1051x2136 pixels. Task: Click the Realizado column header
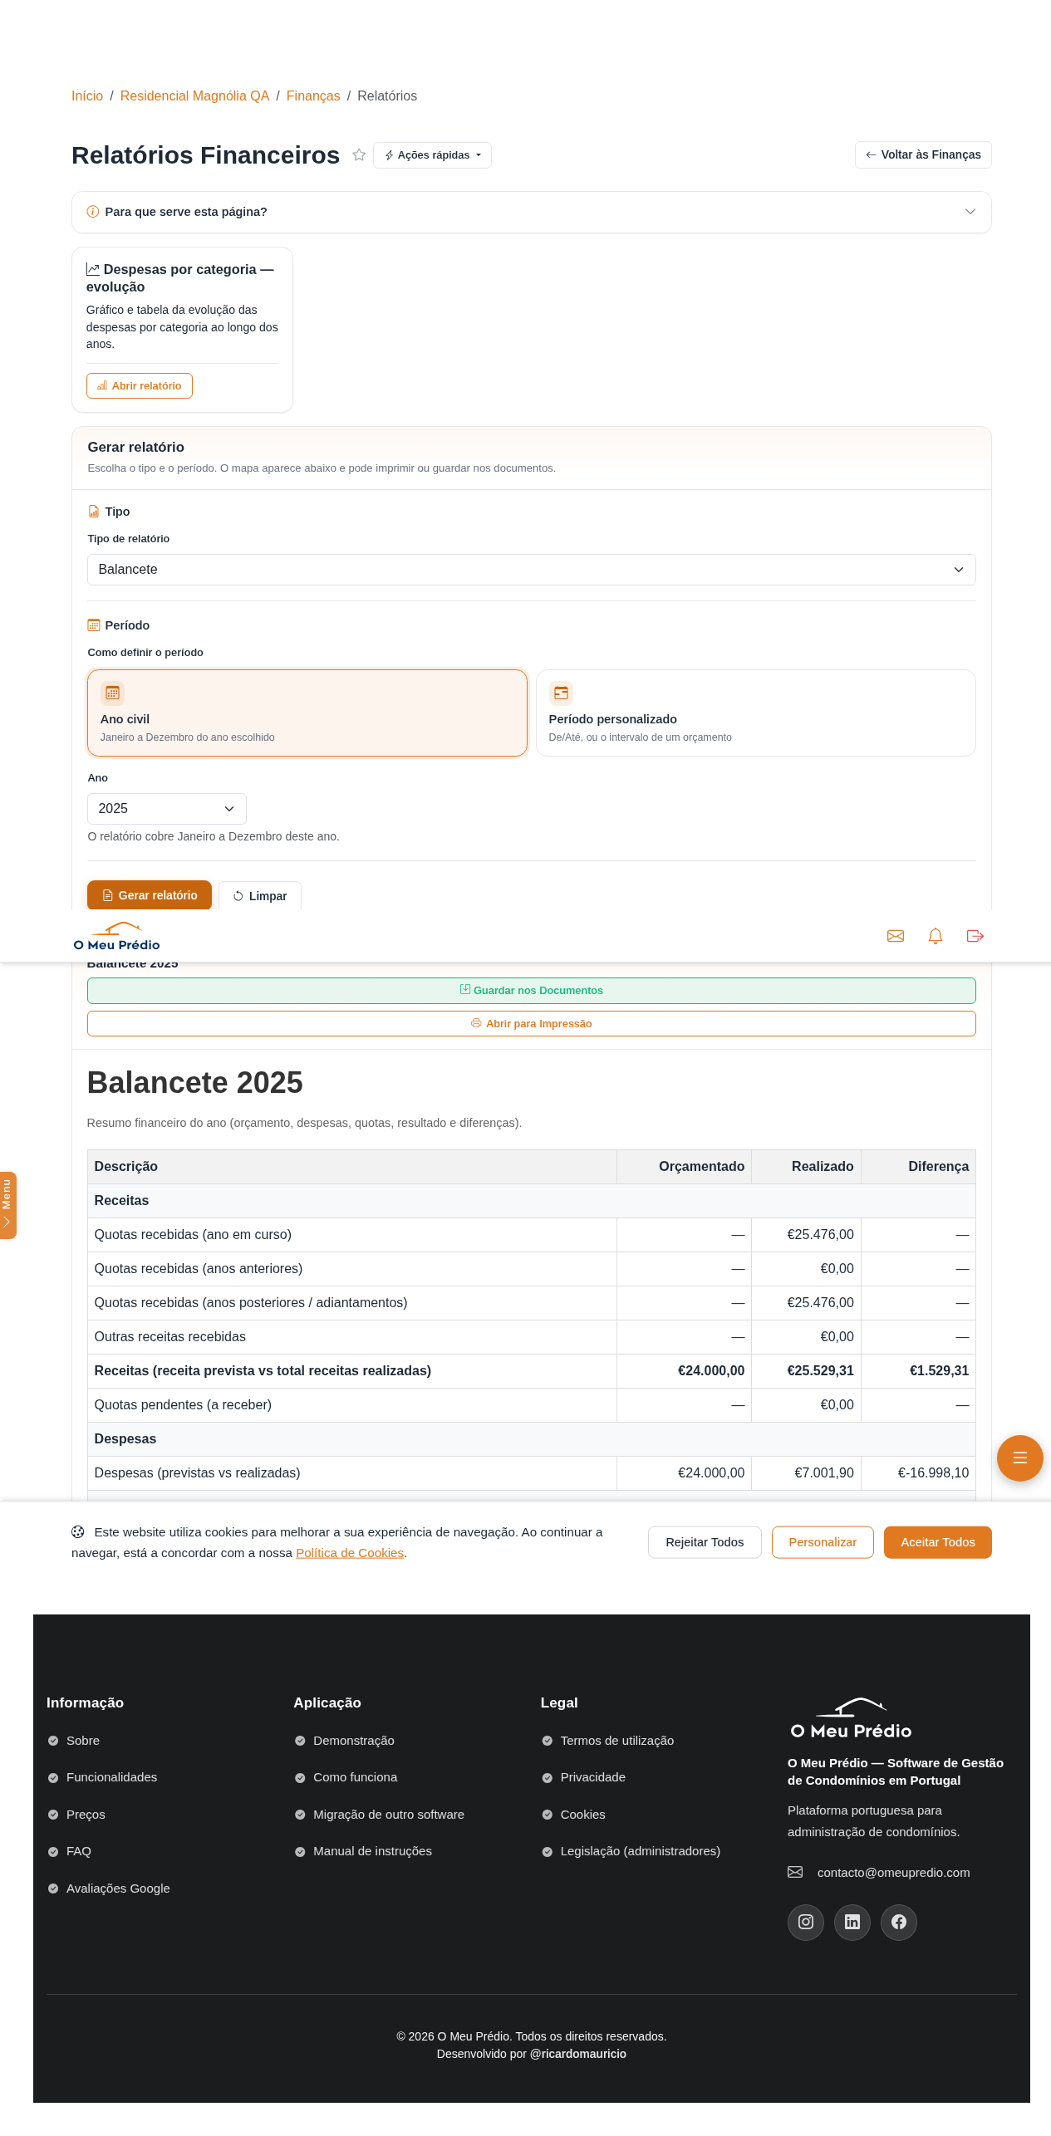pos(807,1167)
